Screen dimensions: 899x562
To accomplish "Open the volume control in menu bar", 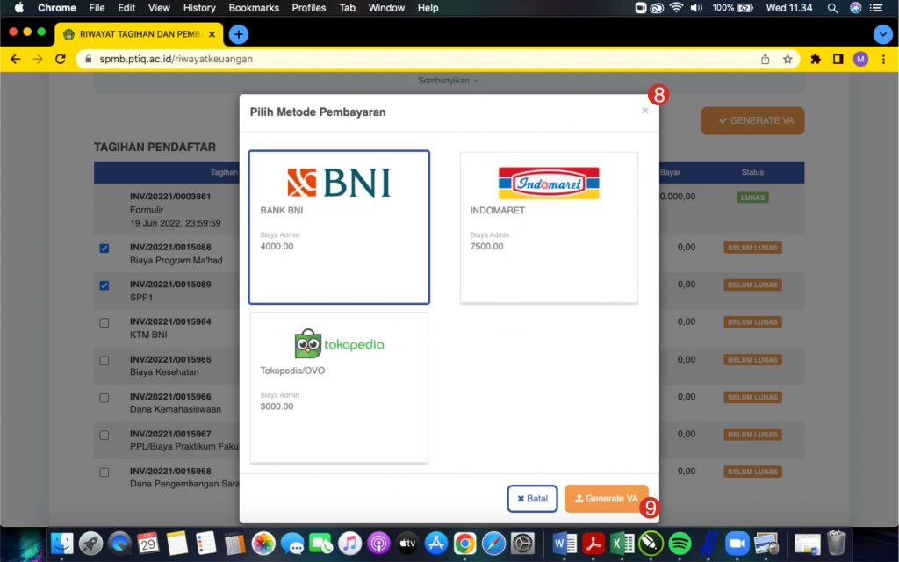I will 696,8.
